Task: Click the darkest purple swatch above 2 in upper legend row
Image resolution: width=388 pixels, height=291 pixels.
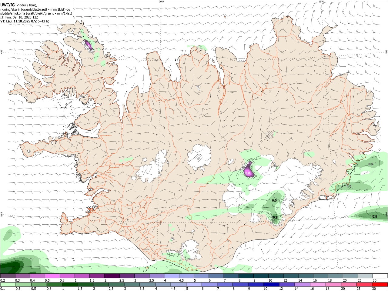Action: pos(112,276)
